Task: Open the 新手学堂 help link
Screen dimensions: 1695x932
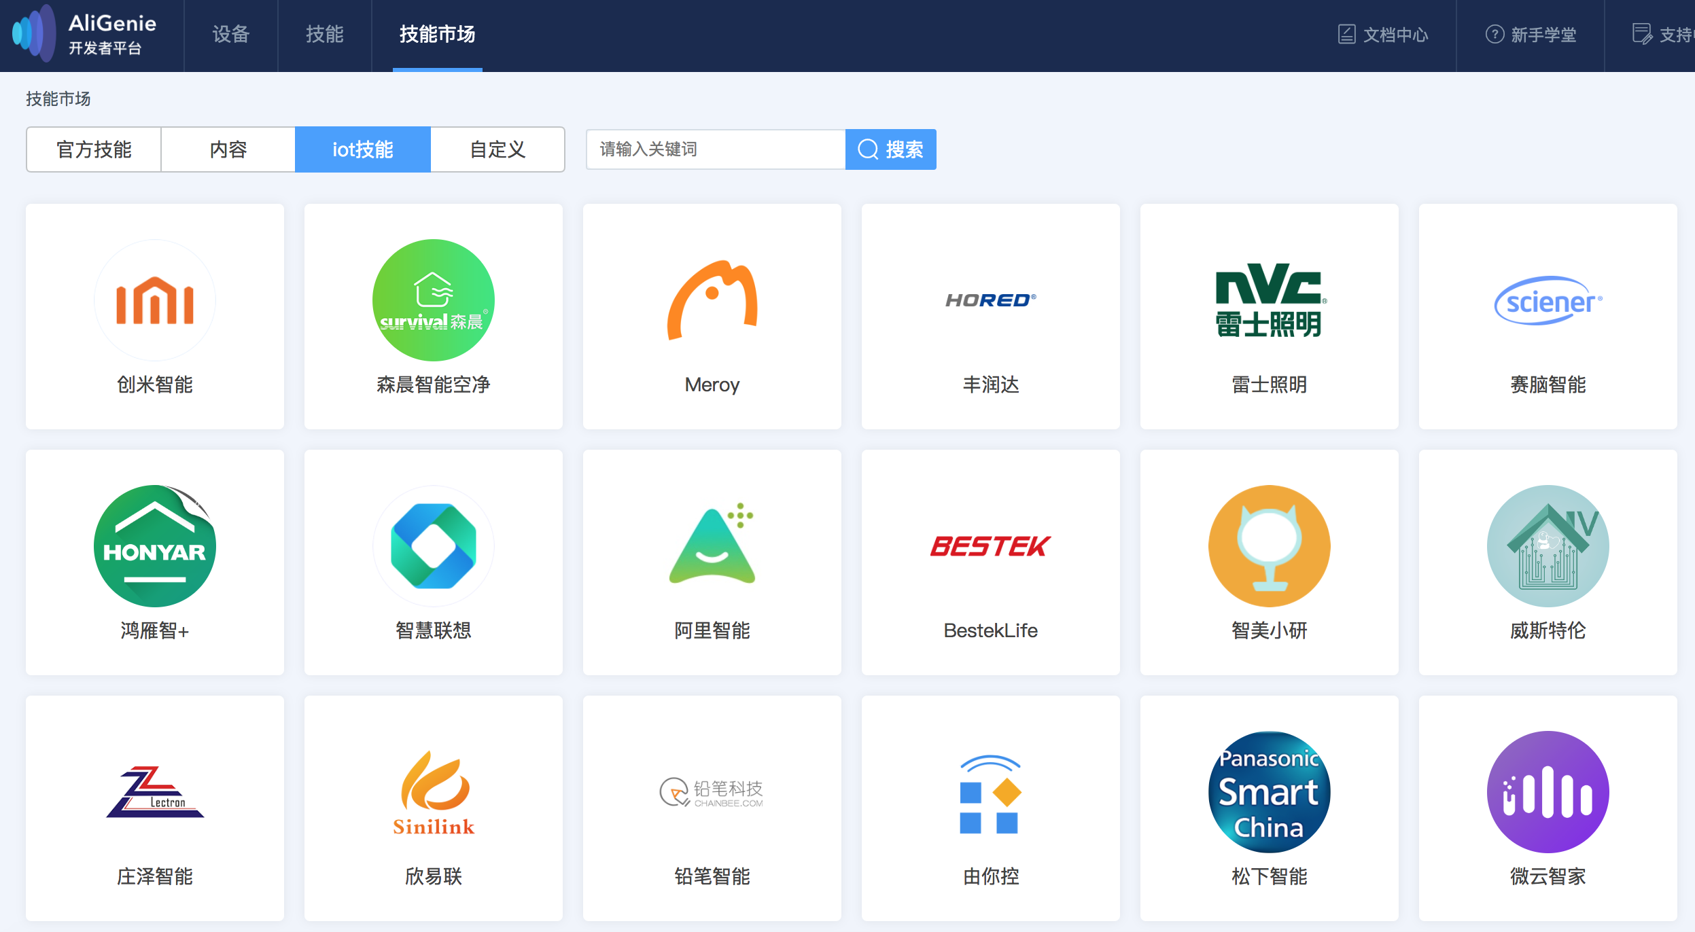Action: tap(1531, 35)
